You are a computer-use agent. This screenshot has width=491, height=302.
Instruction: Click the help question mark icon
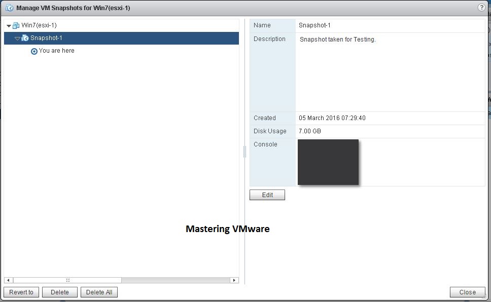(x=481, y=8)
